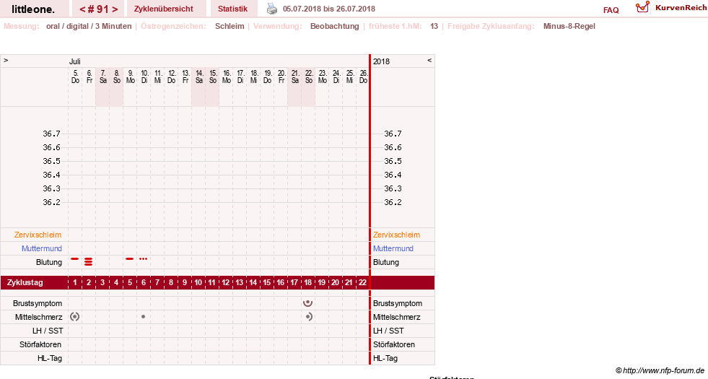
Task: Click cycle number #91
Action: click(99, 9)
